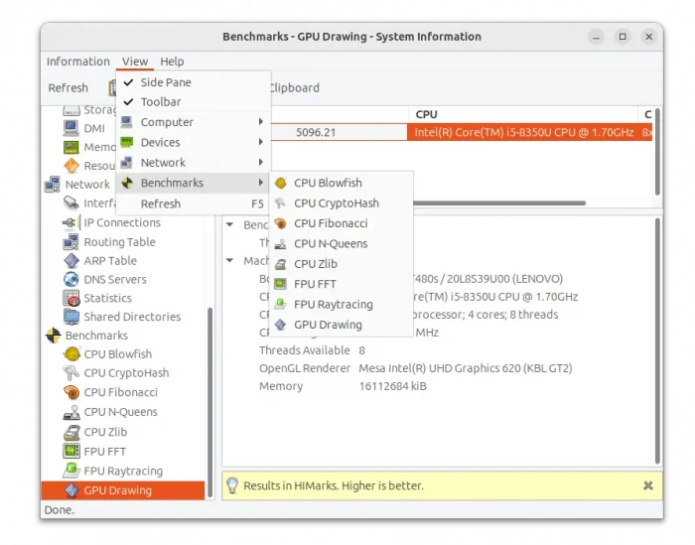The height and width of the screenshot is (545, 695).
Task: Click the DMI icon in side pane
Action: (x=71, y=128)
